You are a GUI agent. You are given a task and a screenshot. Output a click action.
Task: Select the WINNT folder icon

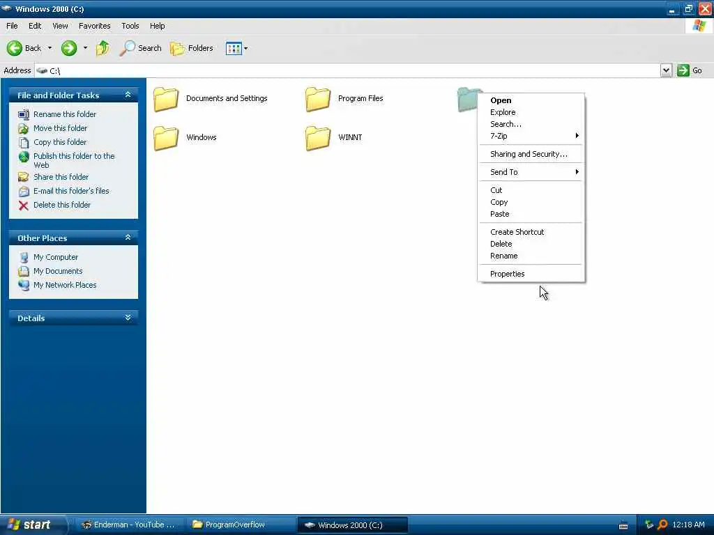[x=318, y=139]
